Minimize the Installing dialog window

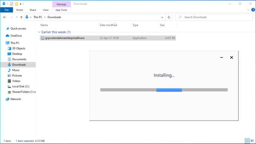tap(222, 58)
